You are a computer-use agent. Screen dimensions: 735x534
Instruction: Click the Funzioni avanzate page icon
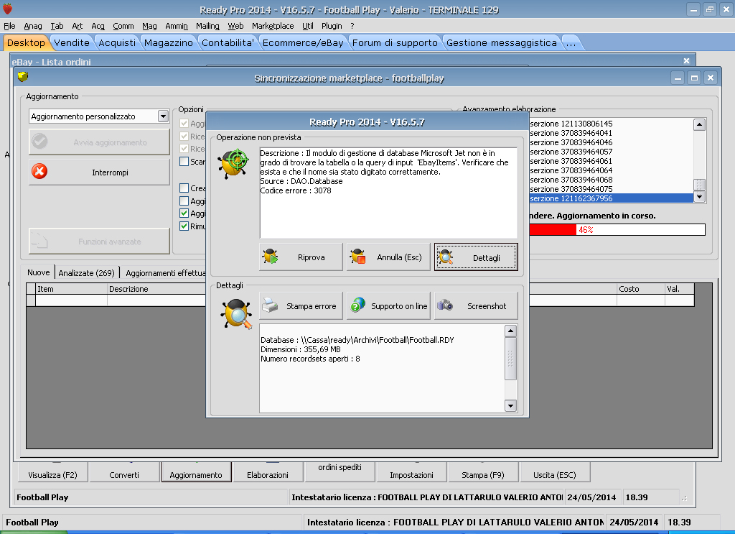(39, 241)
